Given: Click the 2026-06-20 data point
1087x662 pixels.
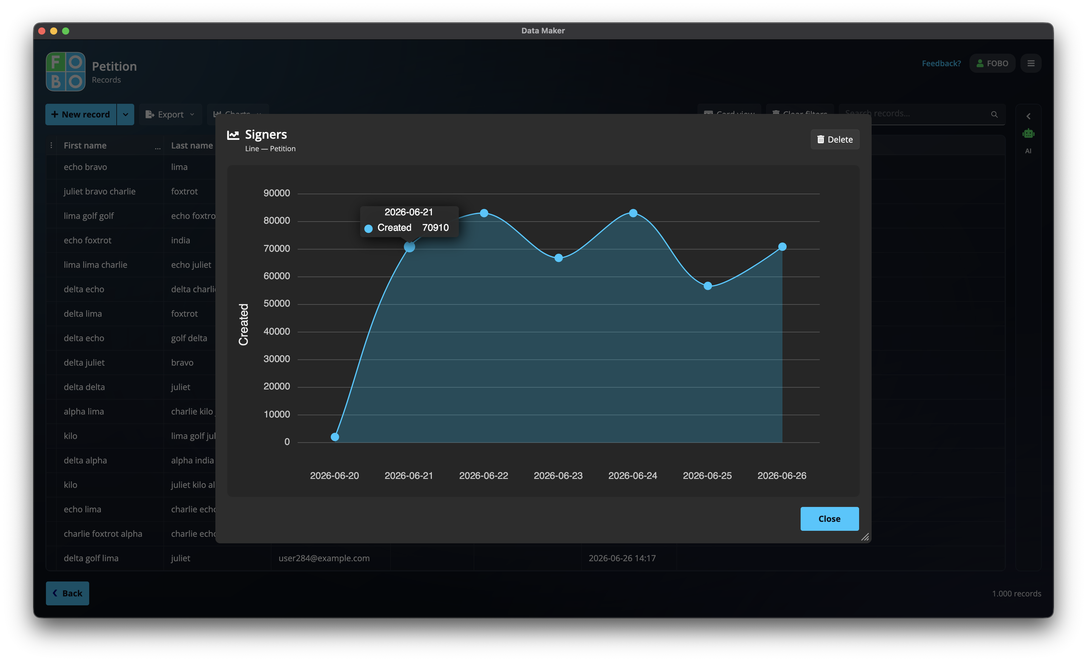Looking at the screenshot, I should (x=335, y=437).
